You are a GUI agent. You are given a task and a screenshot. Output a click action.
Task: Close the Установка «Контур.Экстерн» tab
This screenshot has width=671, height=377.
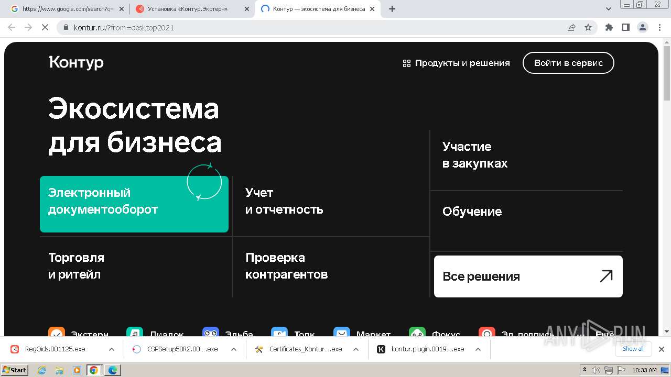[x=247, y=9]
